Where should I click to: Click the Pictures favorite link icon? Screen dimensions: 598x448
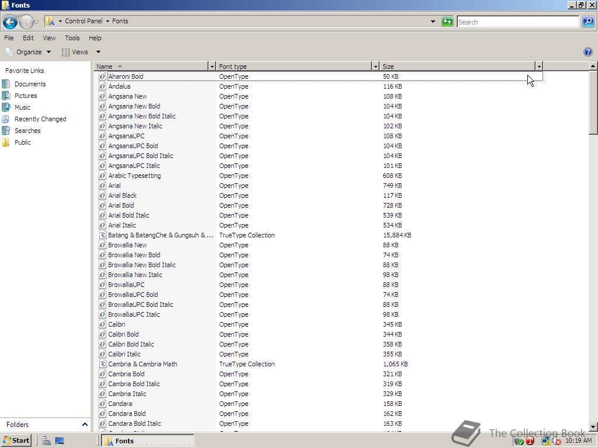[x=6, y=96]
